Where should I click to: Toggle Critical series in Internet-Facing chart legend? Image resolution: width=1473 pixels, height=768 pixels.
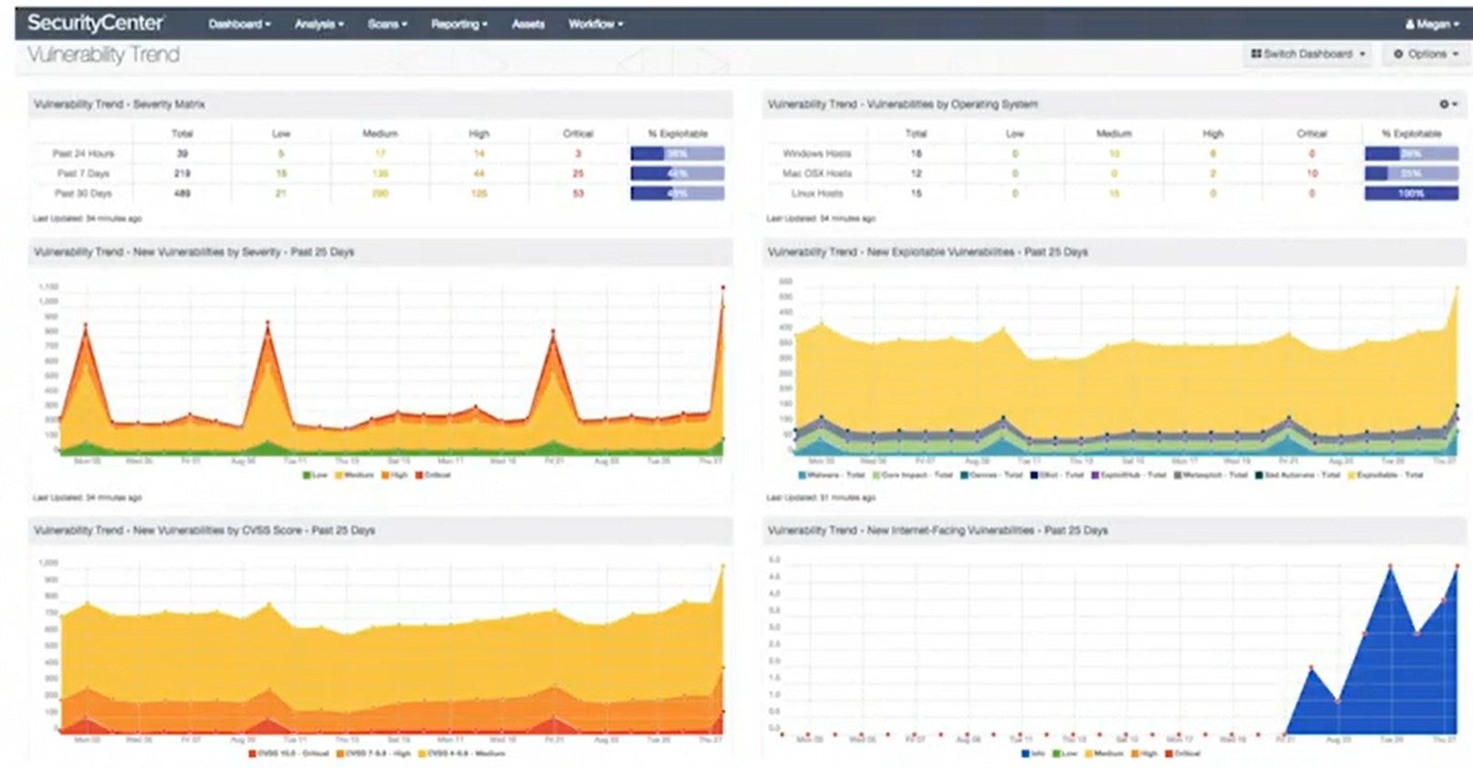click(1182, 753)
